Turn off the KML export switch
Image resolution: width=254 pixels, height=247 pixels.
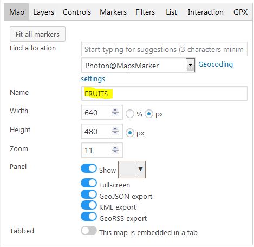[89, 205]
